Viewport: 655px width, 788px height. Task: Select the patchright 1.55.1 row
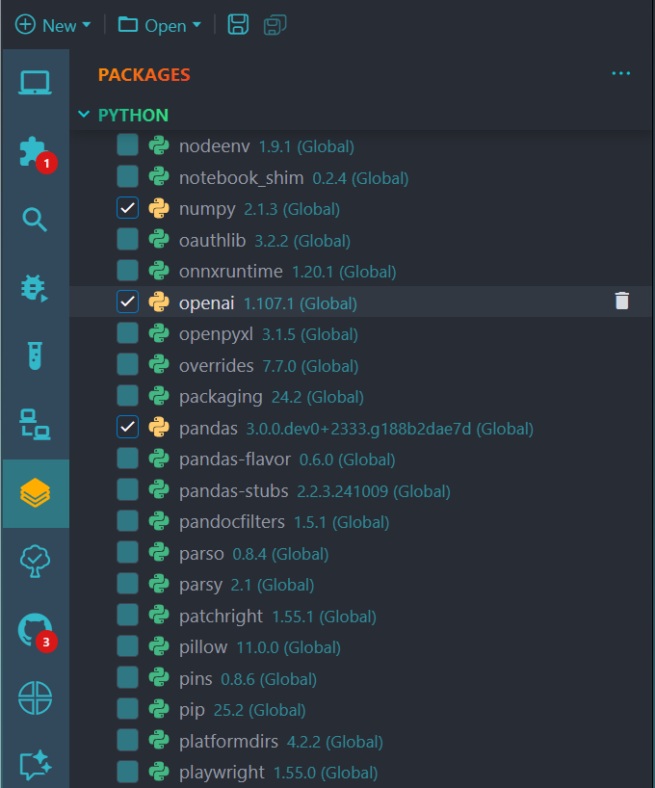tap(360, 617)
